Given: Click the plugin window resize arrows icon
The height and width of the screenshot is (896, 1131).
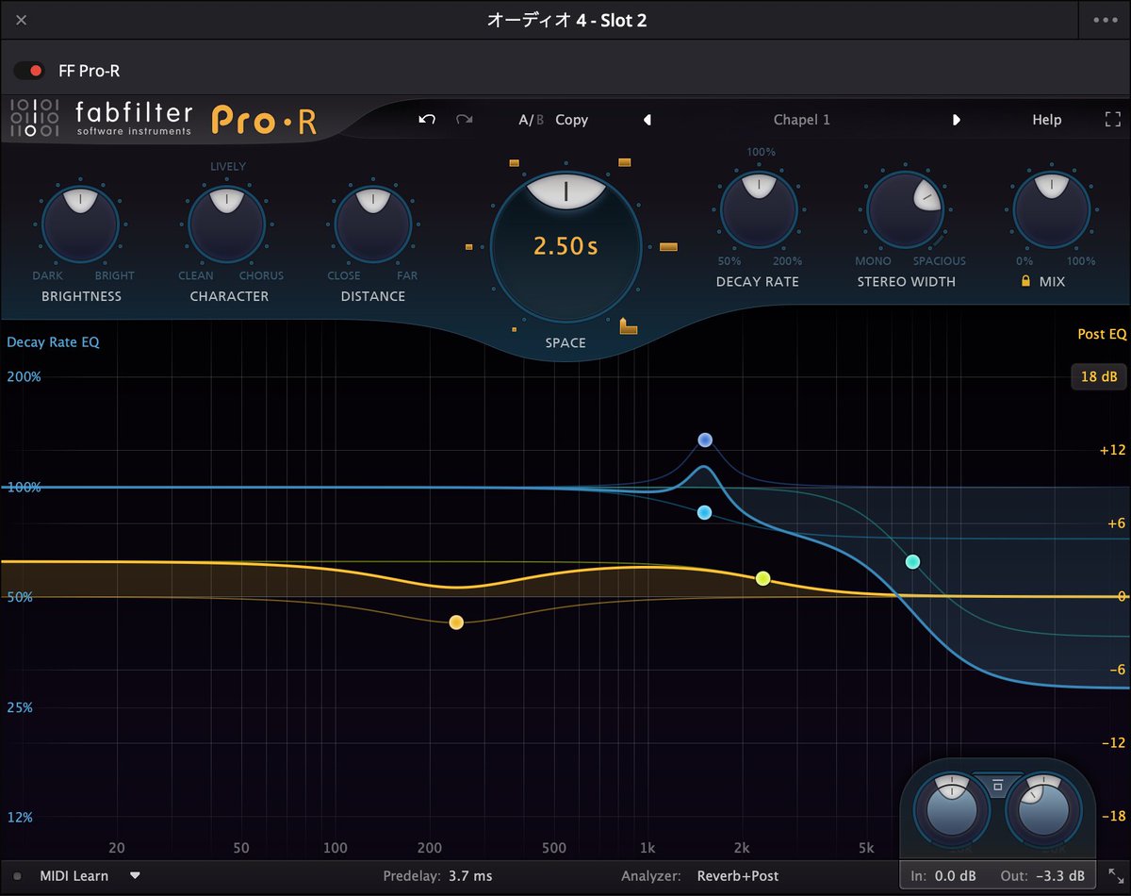Looking at the screenshot, I should 1115,876.
